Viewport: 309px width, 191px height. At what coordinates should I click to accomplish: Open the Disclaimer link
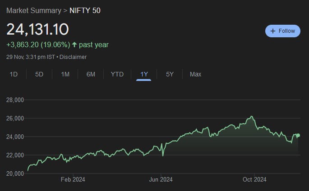tap(74, 57)
